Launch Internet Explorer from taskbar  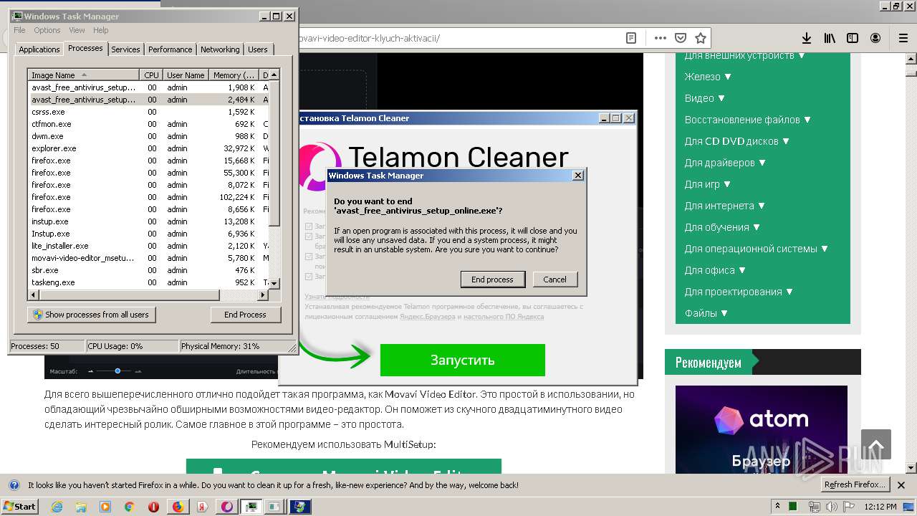click(57, 507)
